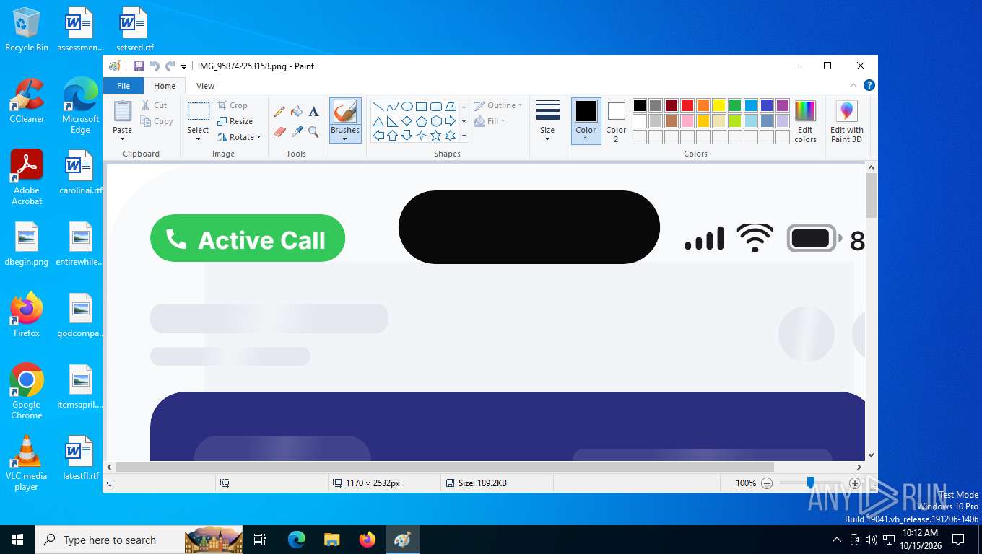Click the Crop button

click(233, 105)
